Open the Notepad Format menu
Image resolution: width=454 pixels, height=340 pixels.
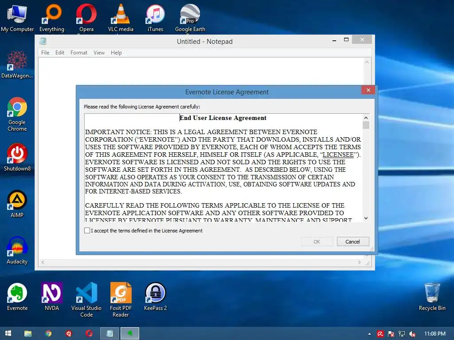point(79,53)
